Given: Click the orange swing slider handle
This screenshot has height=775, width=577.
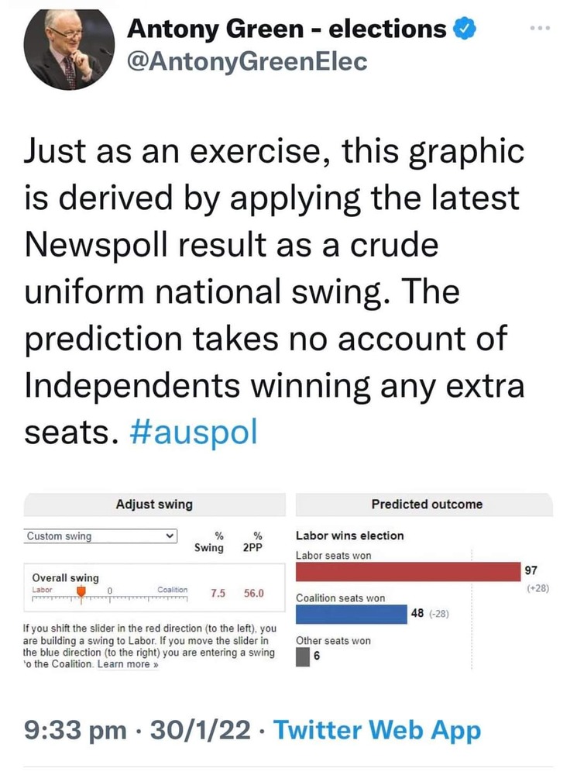Looking at the screenshot, I should tap(80, 593).
